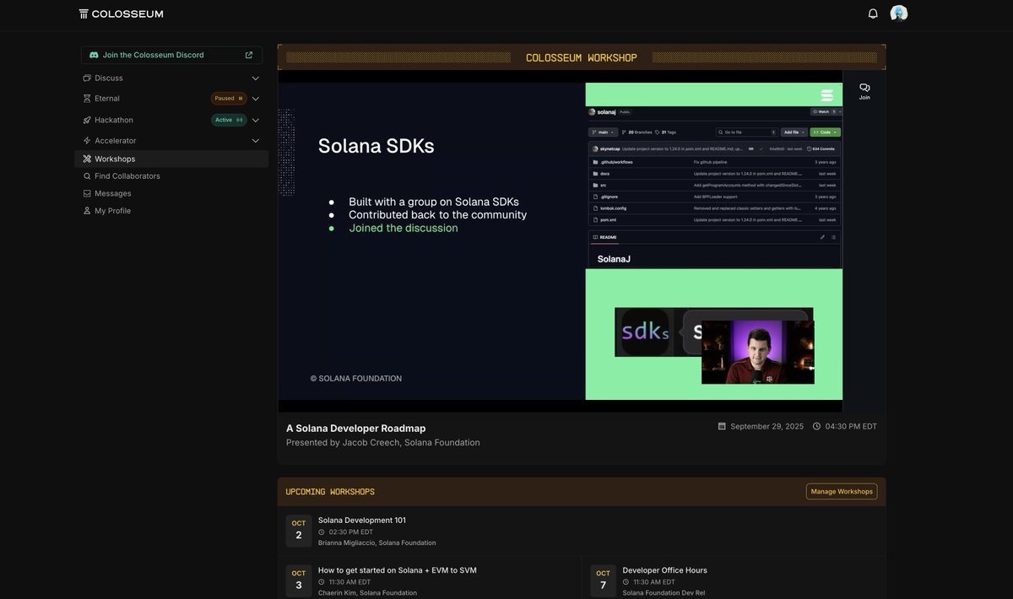The width and height of the screenshot is (1013, 599).
Task: Click Join the Colosseum Discord link
Action: tap(171, 55)
